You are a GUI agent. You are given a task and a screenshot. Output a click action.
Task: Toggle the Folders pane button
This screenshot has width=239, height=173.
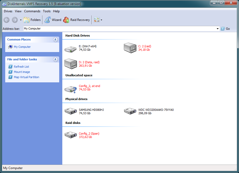tap(32, 20)
